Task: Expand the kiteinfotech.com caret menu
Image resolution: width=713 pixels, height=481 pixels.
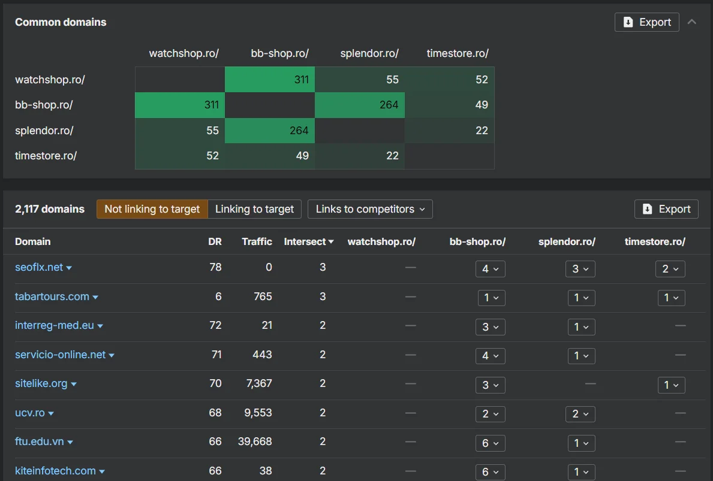Action: pos(102,472)
